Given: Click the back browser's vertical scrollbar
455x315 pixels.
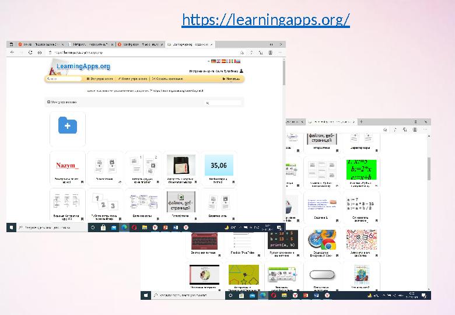Looking at the screenshot, I should [429, 169].
